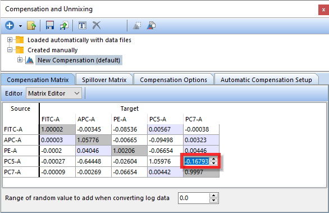
Task: Click the Rename text icon in toolbar
Action: (83, 26)
